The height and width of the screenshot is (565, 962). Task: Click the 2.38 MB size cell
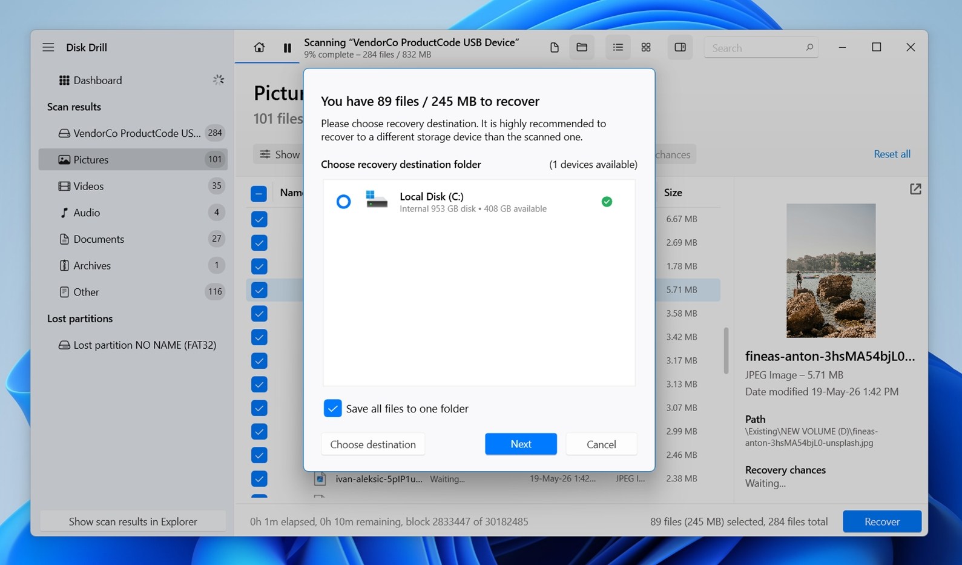(x=682, y=478)
